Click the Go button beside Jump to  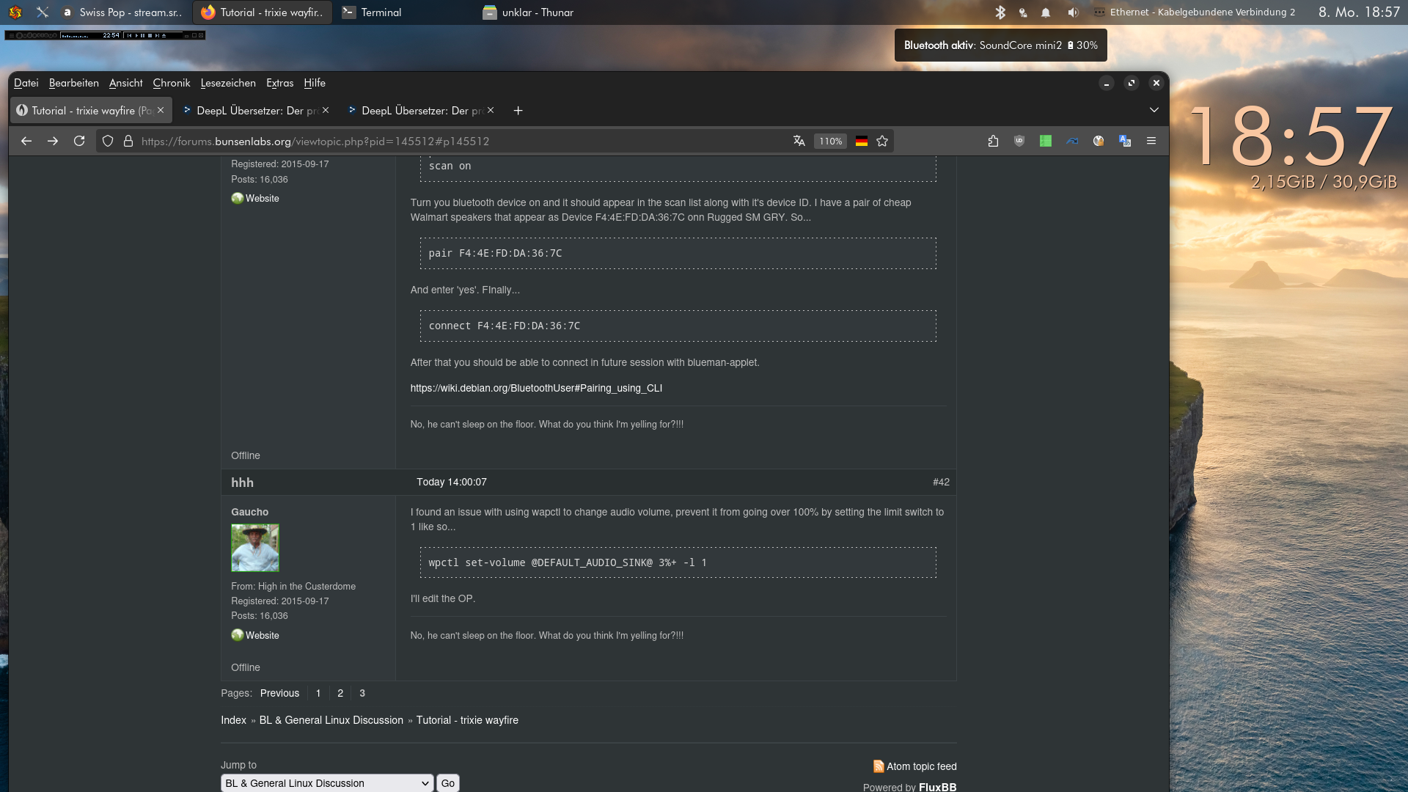point(448,783)
